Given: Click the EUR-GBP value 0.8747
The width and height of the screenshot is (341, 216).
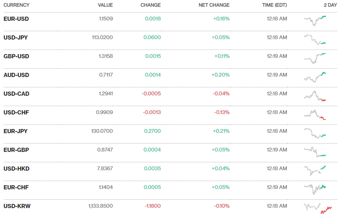Looking at the screenshot, I should tap(104, 150).
